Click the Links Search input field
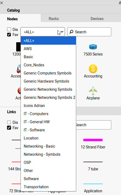The width and height of the screenshot is (121, 195). pos(94,125)
